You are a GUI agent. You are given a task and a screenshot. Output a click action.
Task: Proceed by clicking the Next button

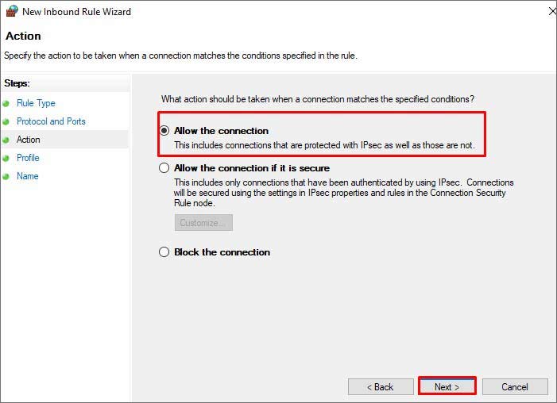point(447,387)
